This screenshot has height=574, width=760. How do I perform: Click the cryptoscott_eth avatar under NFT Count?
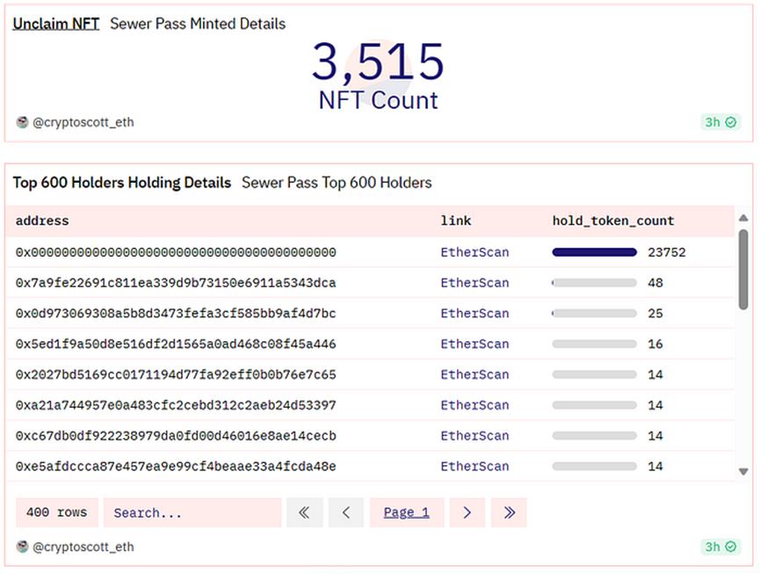[x=22, y=122]
